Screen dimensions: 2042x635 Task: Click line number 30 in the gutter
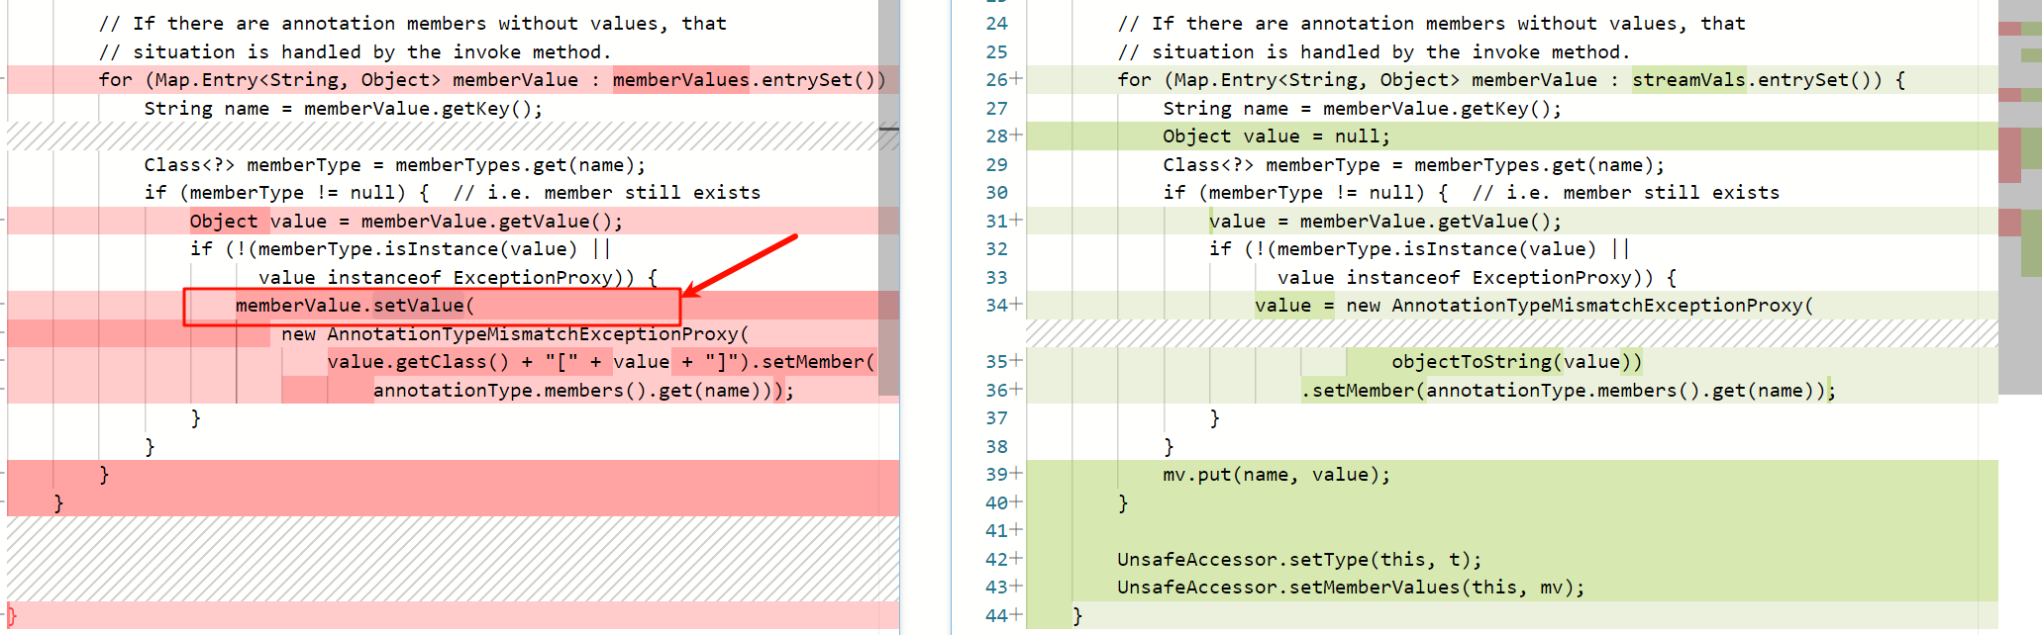[996, 192]
